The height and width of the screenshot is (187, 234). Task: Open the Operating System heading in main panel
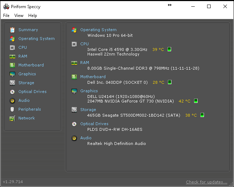pos(98,30)
